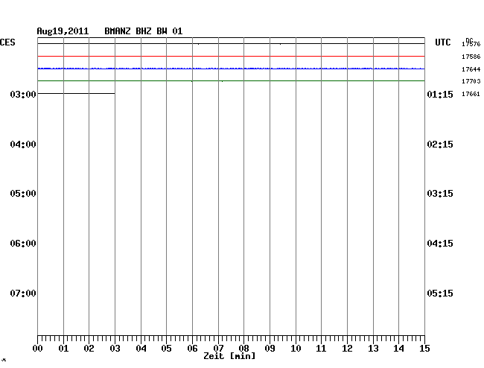This screenshot has width=484, height=368.
Task: Click the DC value 17644
Action: (471, 69)
